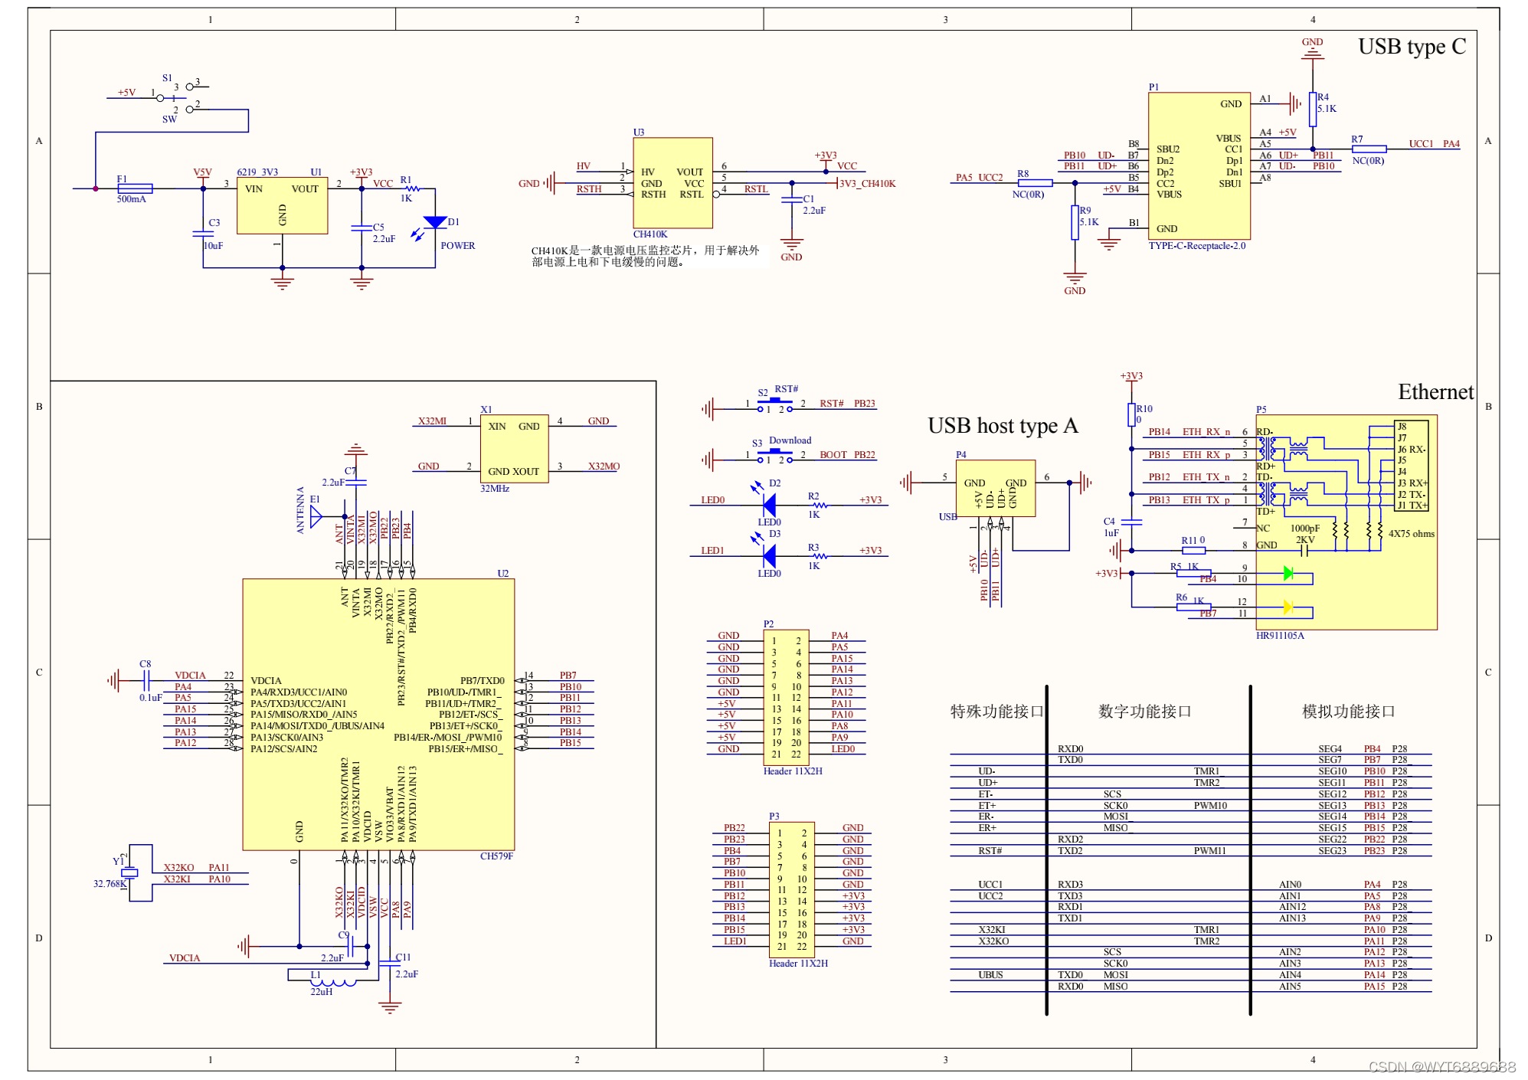This screenshot has width=1528, height=1080.
Task: Select the 500mA fuse F1
Action: coord(135,188)
